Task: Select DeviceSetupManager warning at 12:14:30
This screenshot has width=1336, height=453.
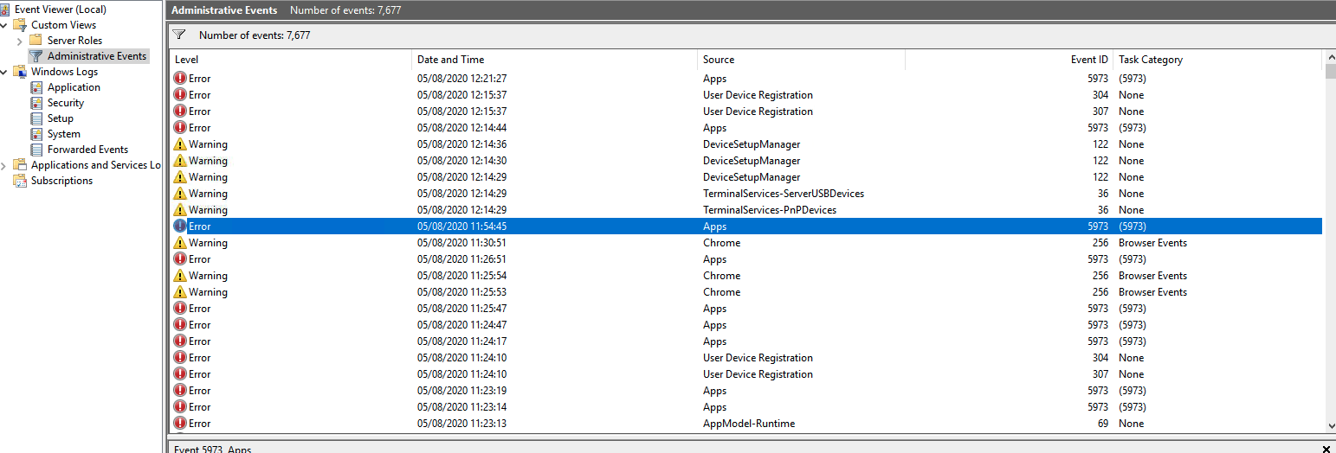Action: pos(746,161)
